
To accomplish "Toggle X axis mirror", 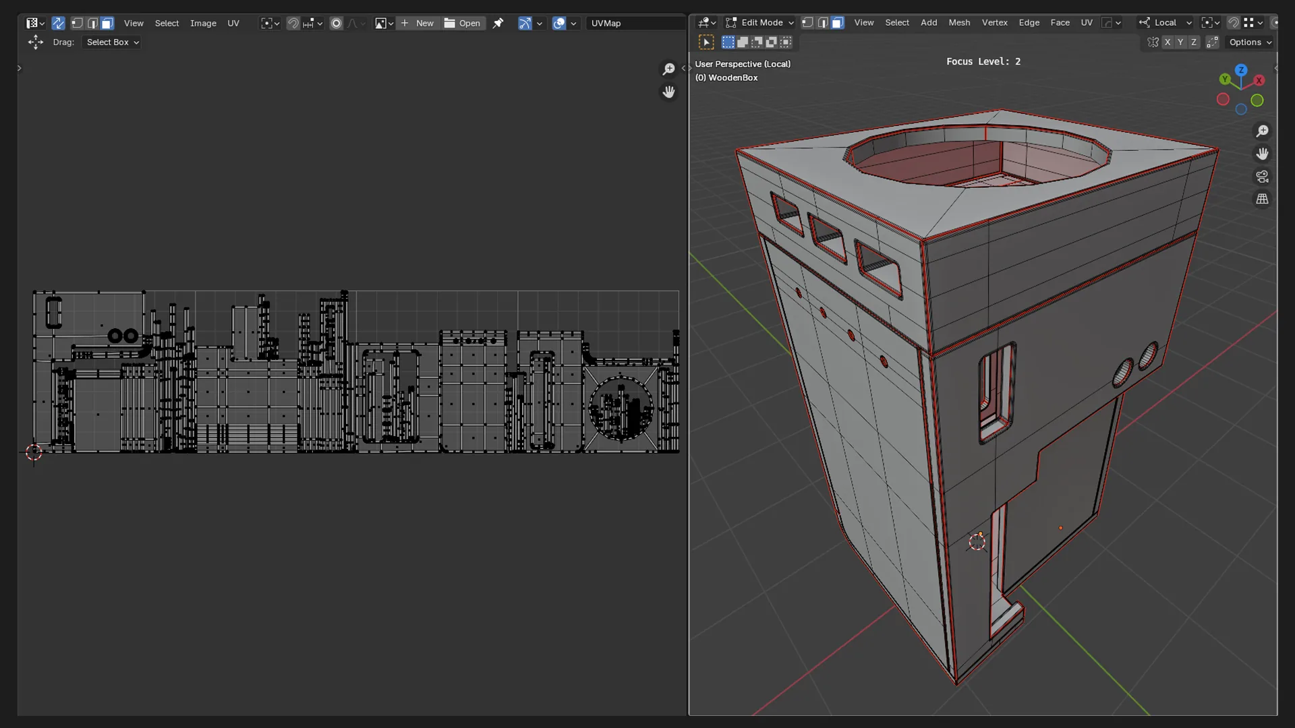I will [1168, 42].
